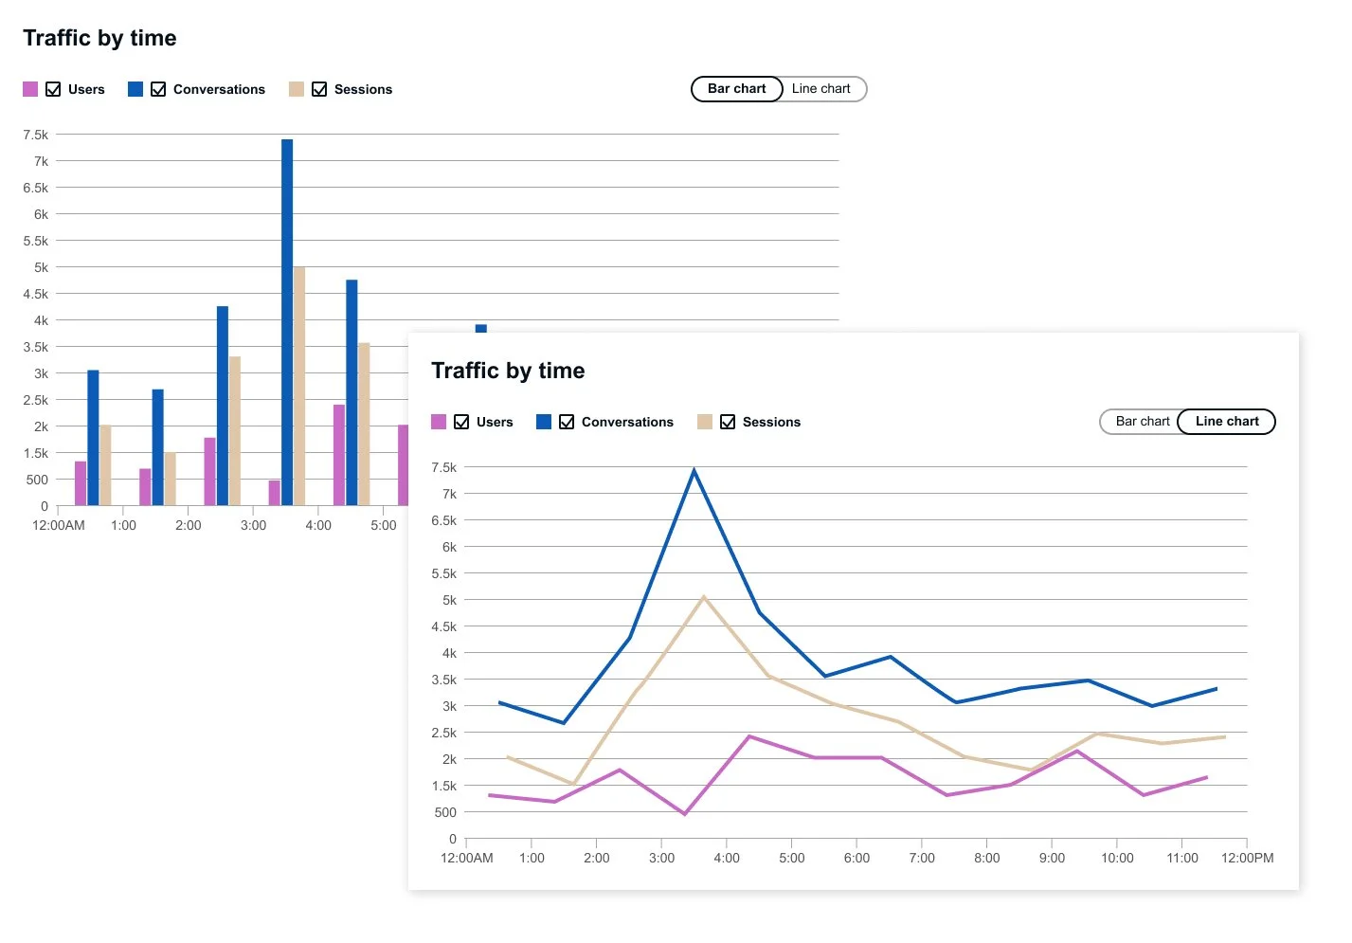
Task: Click the 6:00 x-axis label in line chart
Action: pyautogui.click(x=856, y=858)
